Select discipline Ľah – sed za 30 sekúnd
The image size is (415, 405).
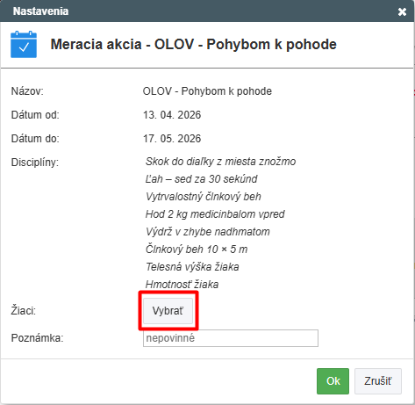201,179
